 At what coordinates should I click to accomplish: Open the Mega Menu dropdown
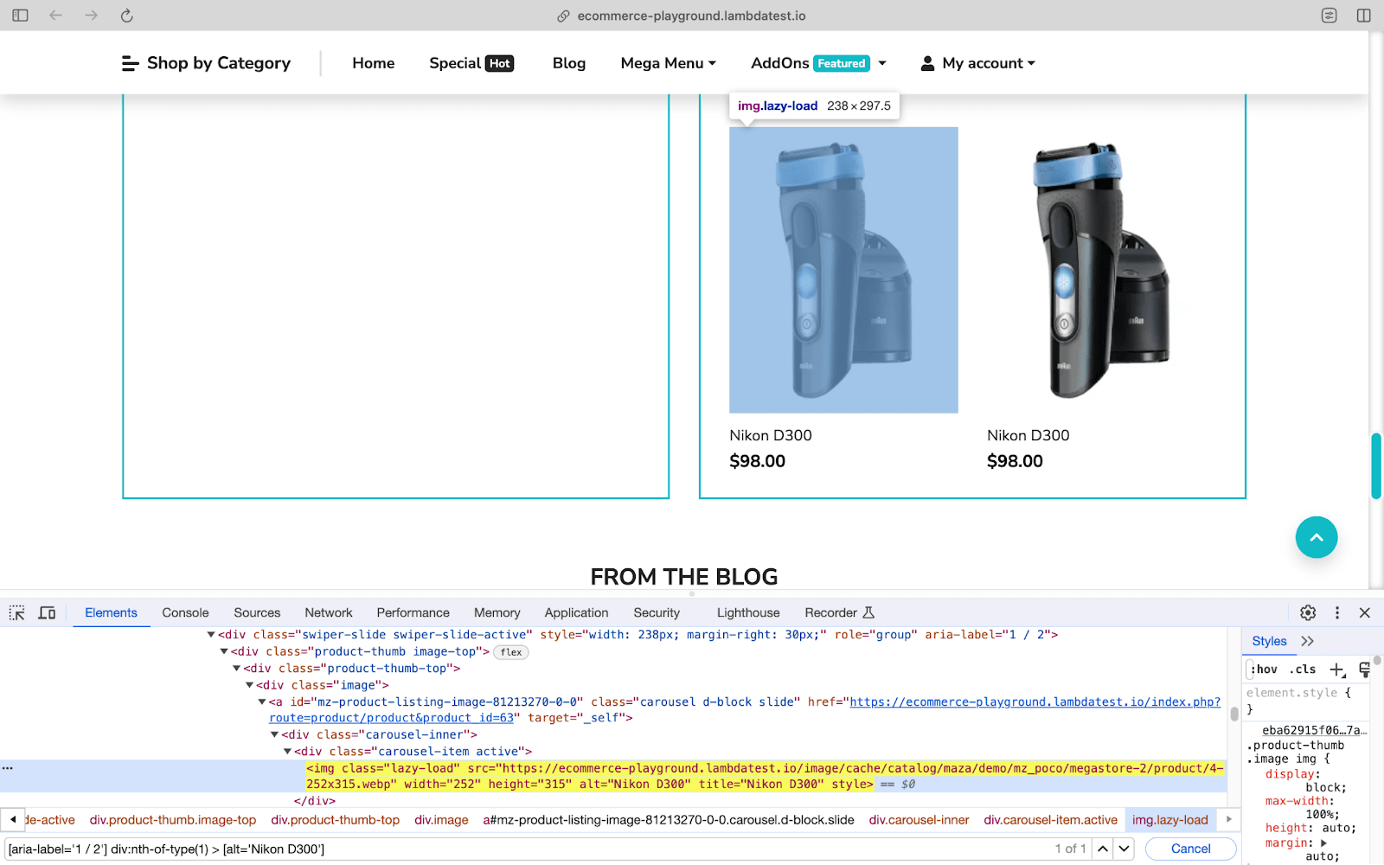667,62
